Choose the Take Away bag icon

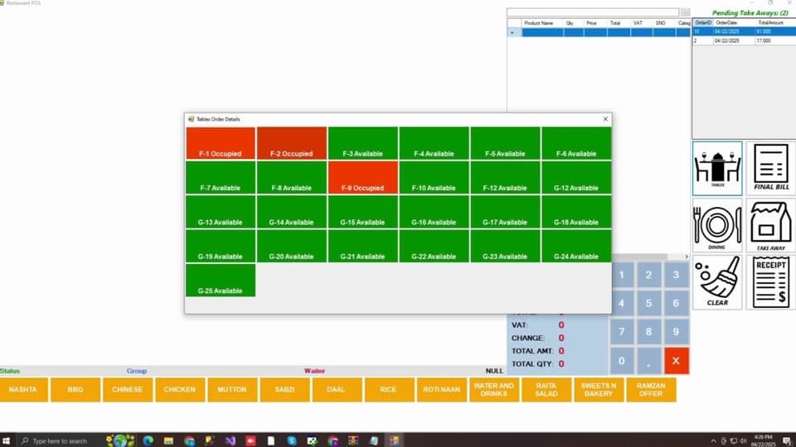coord(771,225)
